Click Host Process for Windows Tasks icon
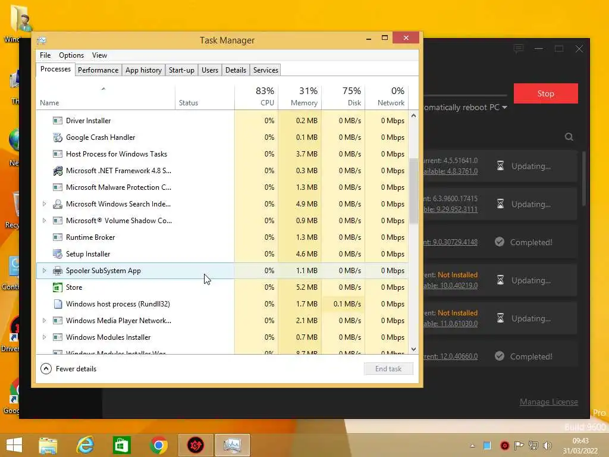Screen dimensions: 609x457 coord(58,154)
